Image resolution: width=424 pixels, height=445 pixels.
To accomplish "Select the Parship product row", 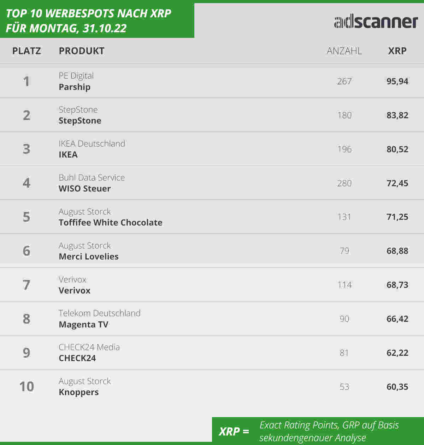I will 212,81.
